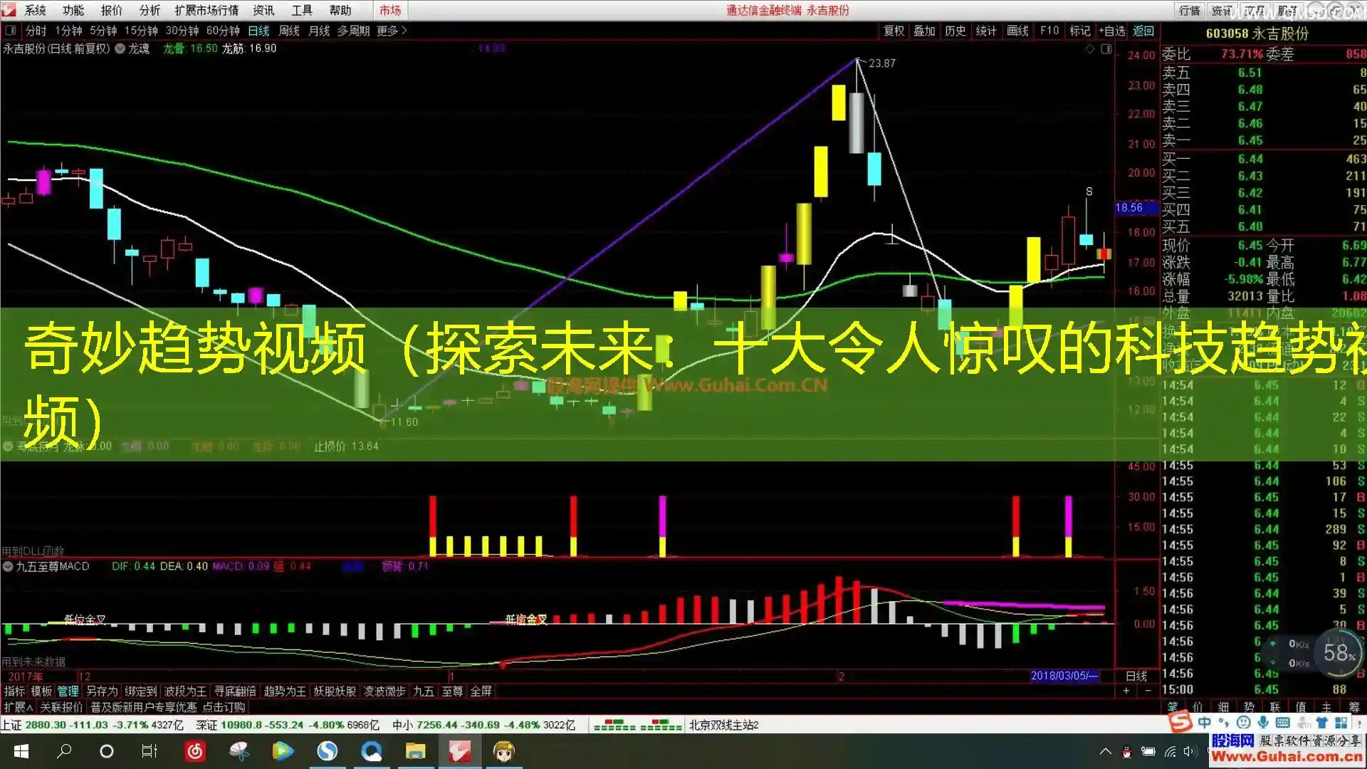Click the 全屏 fullscreen button
The width and height of the screenshot is (1367, 769).
(481, 691)
